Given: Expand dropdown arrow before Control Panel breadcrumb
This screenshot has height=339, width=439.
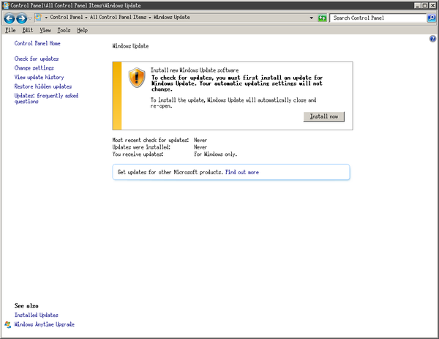Looking at the screenshot, I should tap(46, 18).
